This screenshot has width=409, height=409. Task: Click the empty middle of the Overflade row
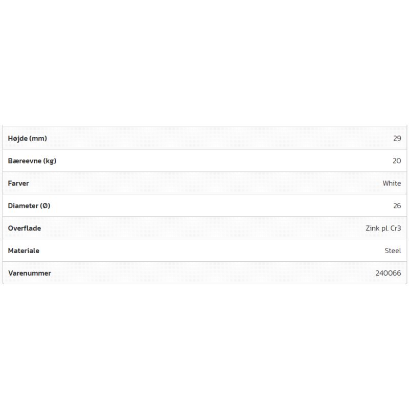click(204, 229)
